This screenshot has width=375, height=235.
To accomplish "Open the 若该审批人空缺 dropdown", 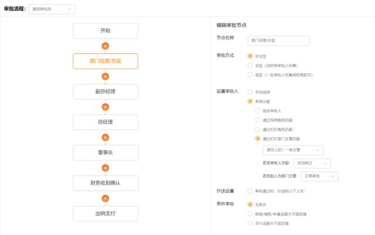I will pos(312,163).
